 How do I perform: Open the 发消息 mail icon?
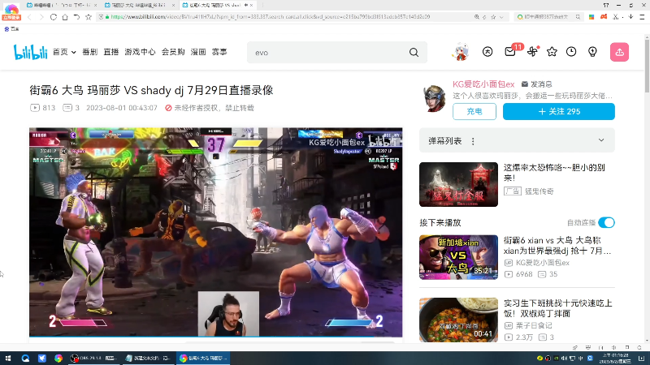click(524, 84)
